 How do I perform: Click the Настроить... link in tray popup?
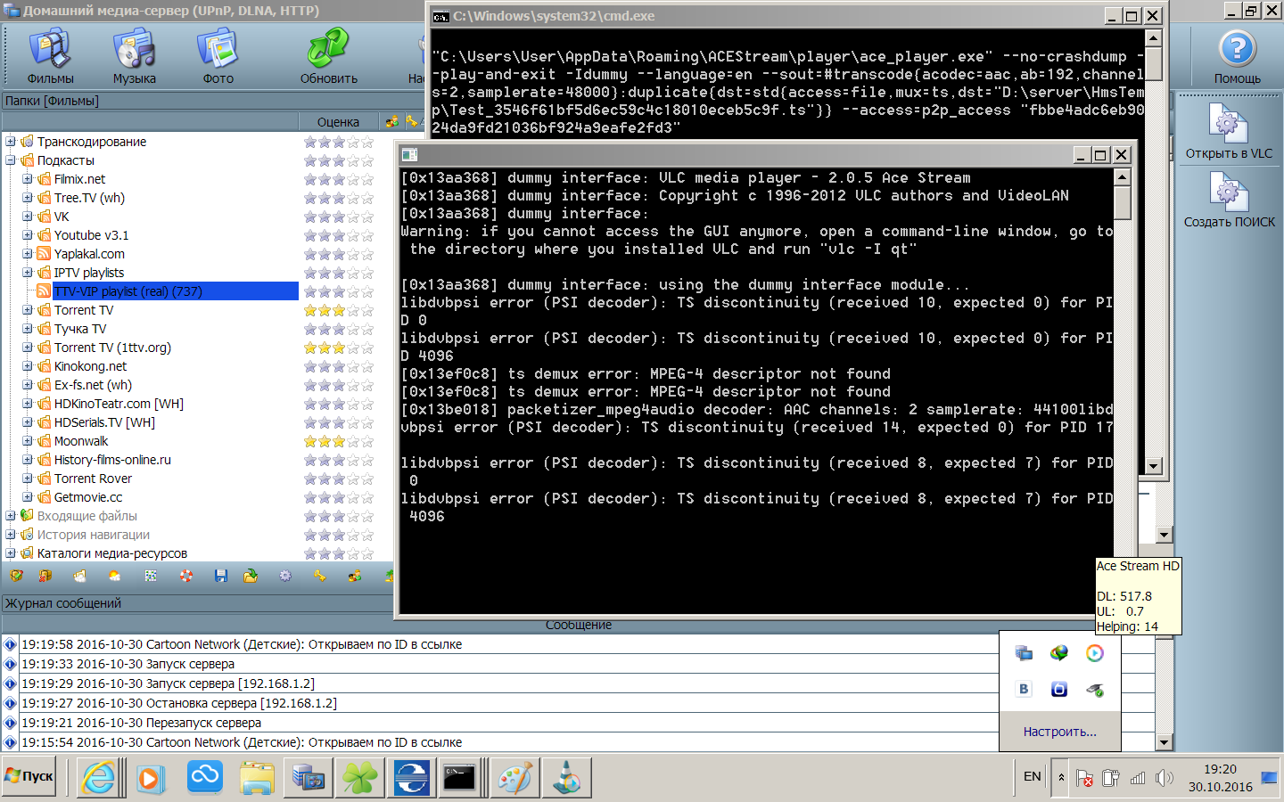click(x=1059, y=732)
